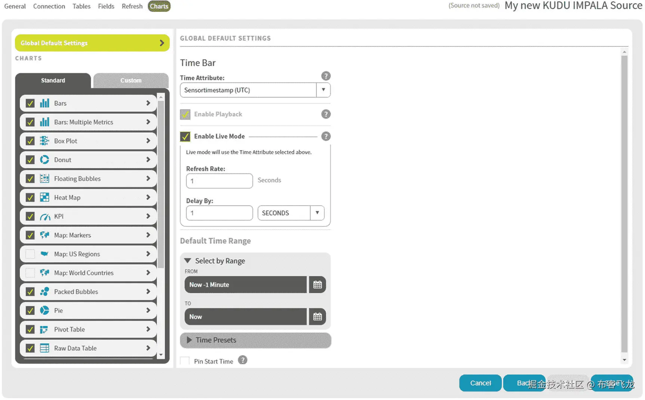Click the Map: World Countries icon
The height and width of the screenshot is (400, 645).
44,273
